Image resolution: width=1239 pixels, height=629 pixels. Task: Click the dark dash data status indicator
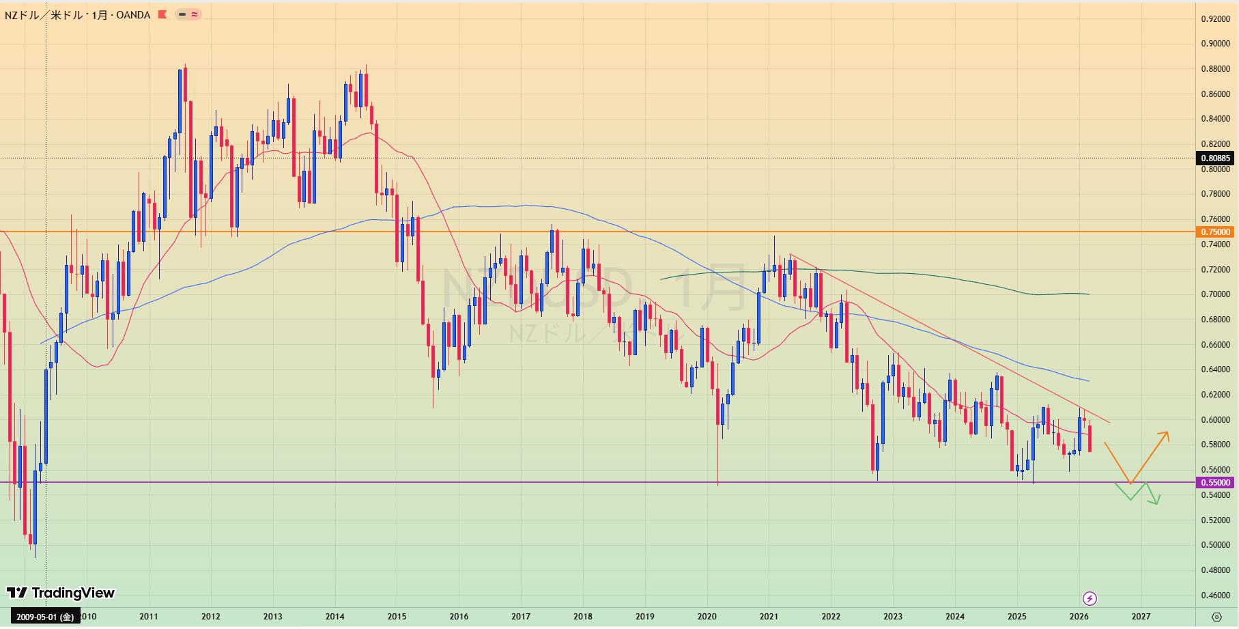coord(182,14)
